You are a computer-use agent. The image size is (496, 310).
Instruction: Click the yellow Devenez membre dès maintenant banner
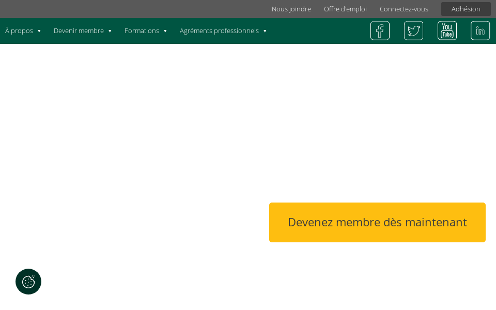[377, 222]
